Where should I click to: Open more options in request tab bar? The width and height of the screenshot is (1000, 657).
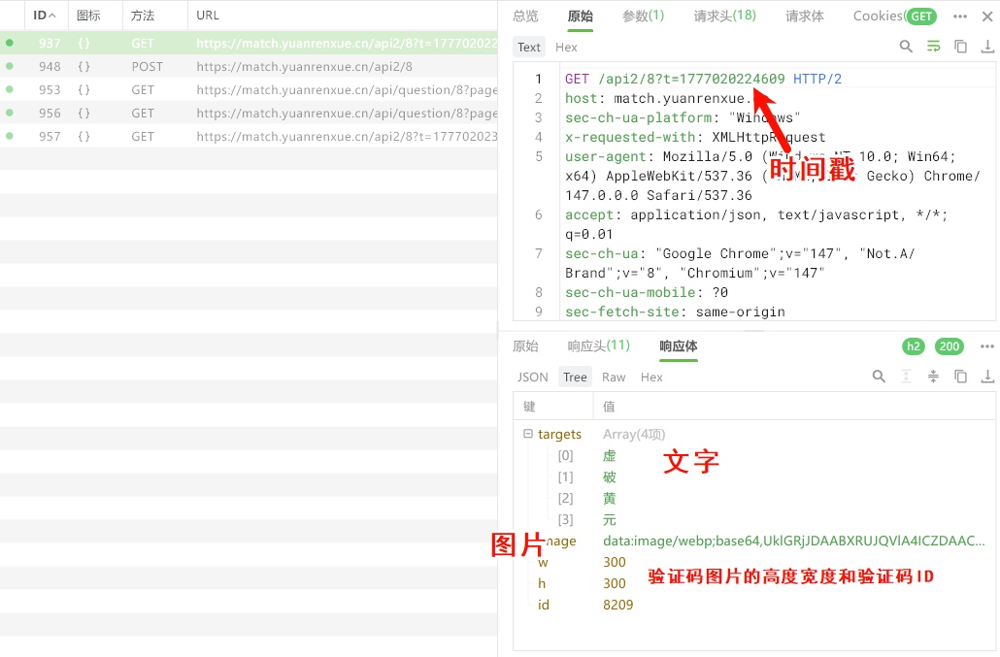[x=960, y=16]
